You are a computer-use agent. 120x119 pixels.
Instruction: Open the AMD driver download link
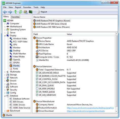pyautogui.click(x=86, y=111)
